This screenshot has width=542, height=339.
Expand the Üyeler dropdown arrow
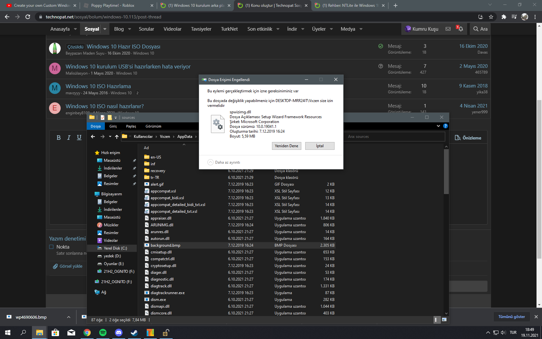pyautogui.click(x=331, y=29)
